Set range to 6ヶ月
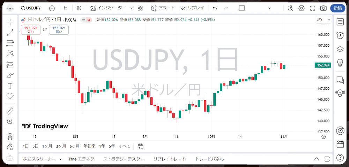Viewport: 349px width, 167px height. pos(75,146)
